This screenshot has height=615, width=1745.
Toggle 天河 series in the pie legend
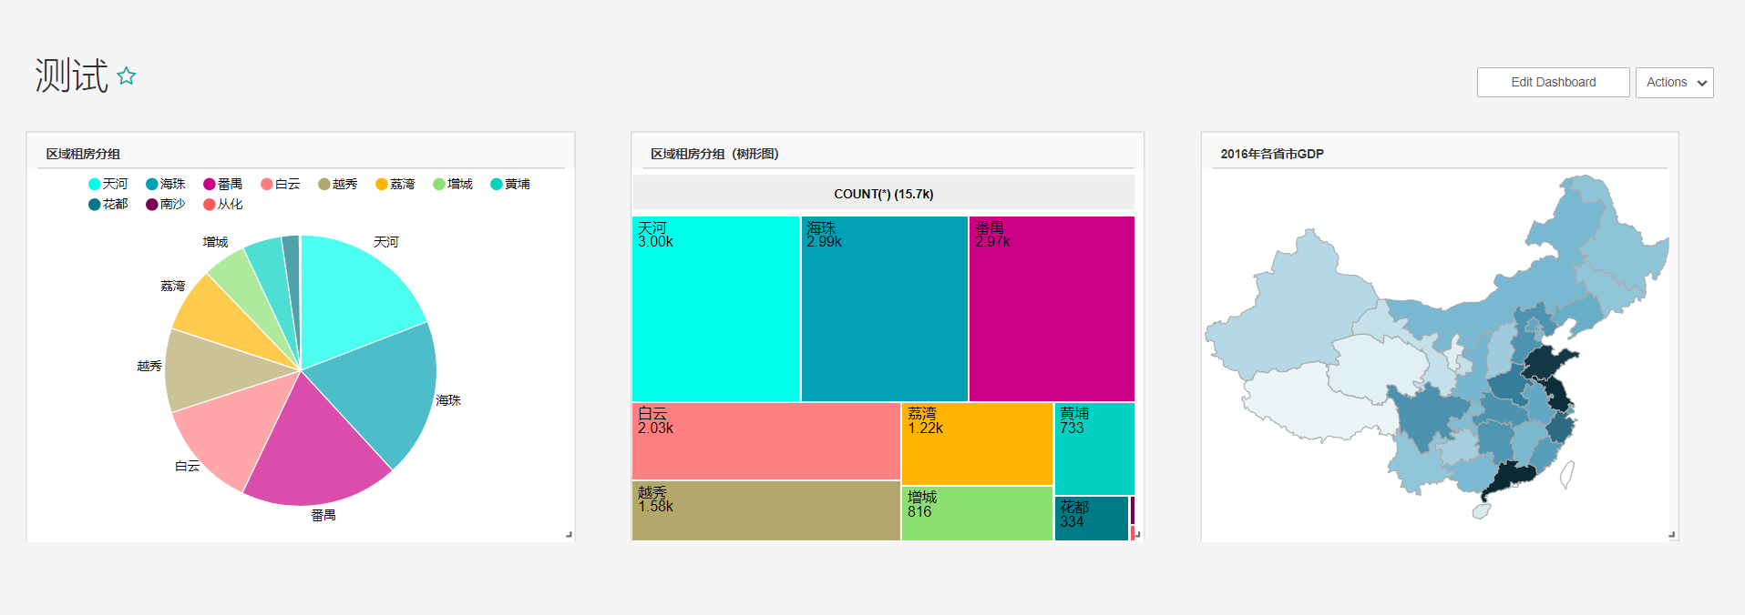tap(108, 184)
